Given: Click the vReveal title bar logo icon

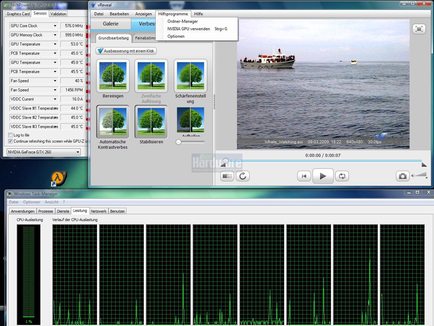Looking at the screenshot, I should [x=93, y=5].
